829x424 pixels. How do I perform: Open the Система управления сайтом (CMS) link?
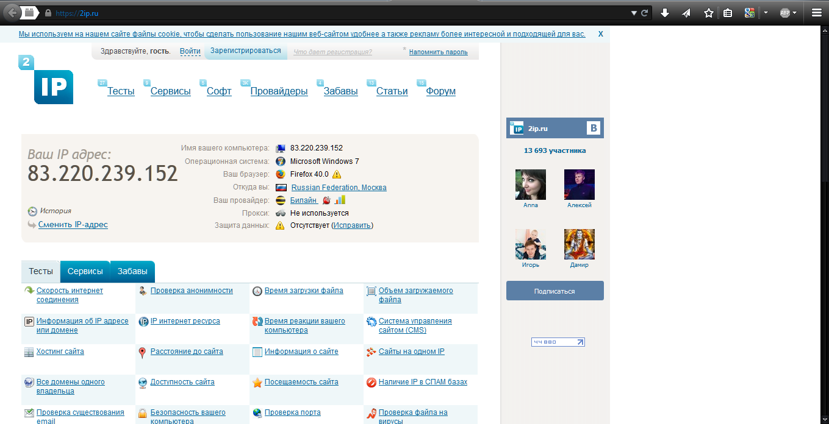click(x=415, y=325)
